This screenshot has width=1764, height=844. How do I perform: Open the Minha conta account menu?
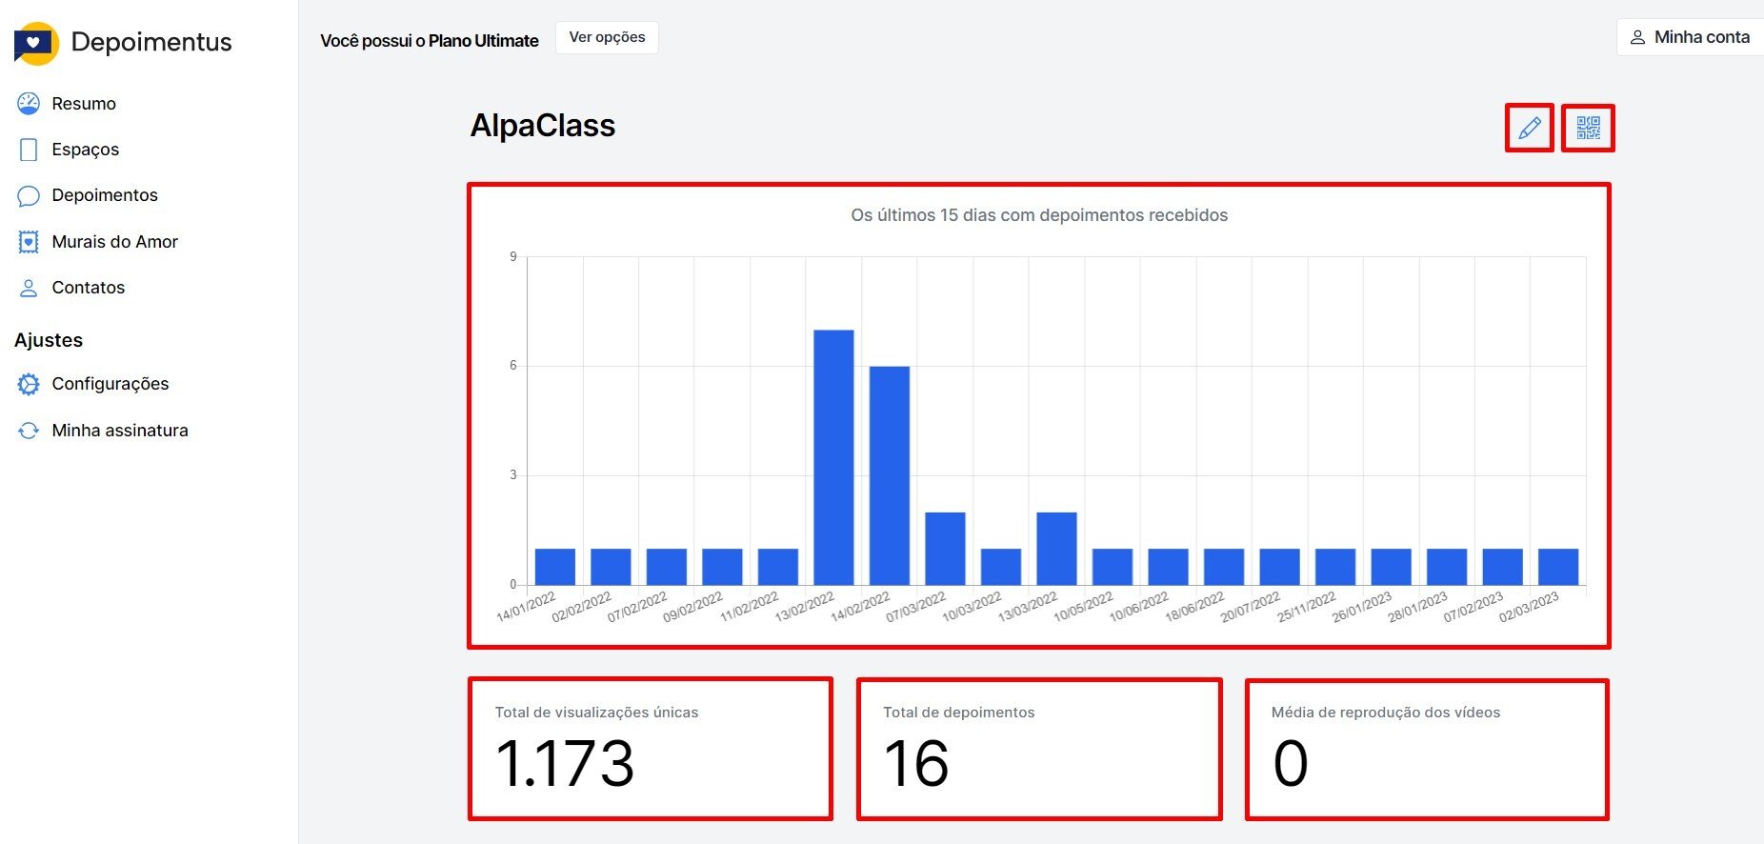pyautogui.click(x=1690, y=37)
